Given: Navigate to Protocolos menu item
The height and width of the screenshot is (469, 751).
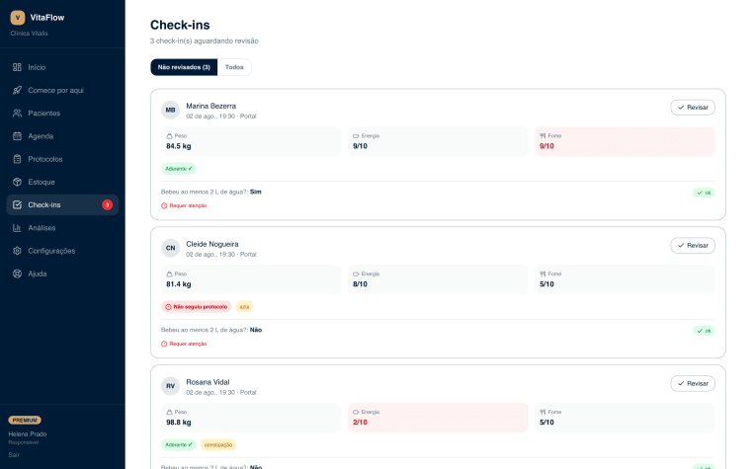Looking at the screenshot, I should (x=62, y=159).
